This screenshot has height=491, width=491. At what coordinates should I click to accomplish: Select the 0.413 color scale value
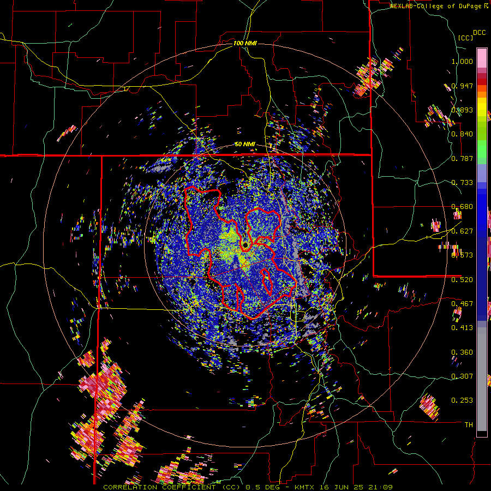pyautogui.click(x=462, y=328)
